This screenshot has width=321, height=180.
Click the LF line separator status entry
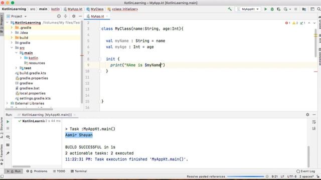[282, 176]
